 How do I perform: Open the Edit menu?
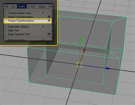coord(13,7)
